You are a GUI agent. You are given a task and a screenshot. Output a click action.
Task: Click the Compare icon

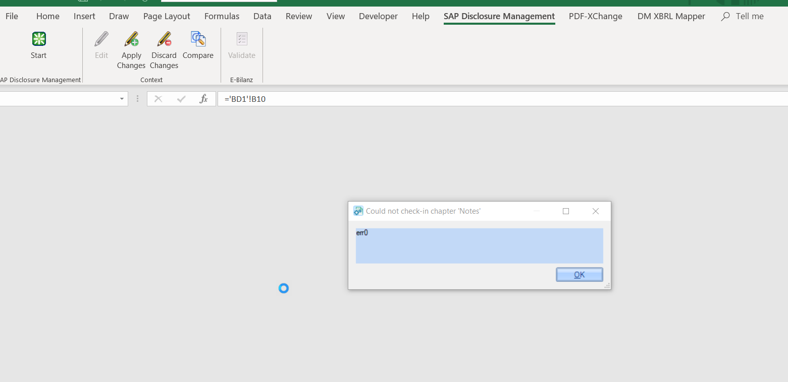[198, 39]
